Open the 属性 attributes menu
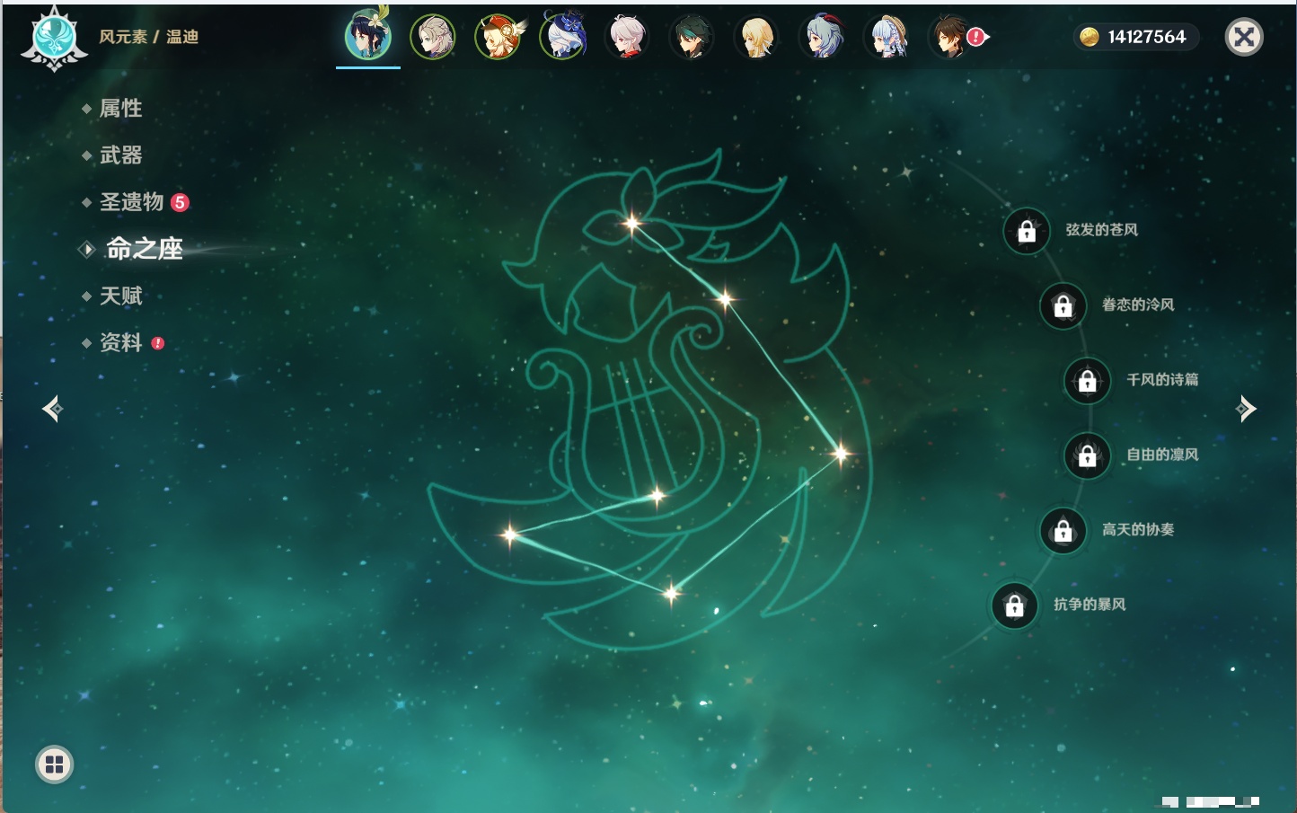Screen dimensions: 1297x813 point(120,109)
